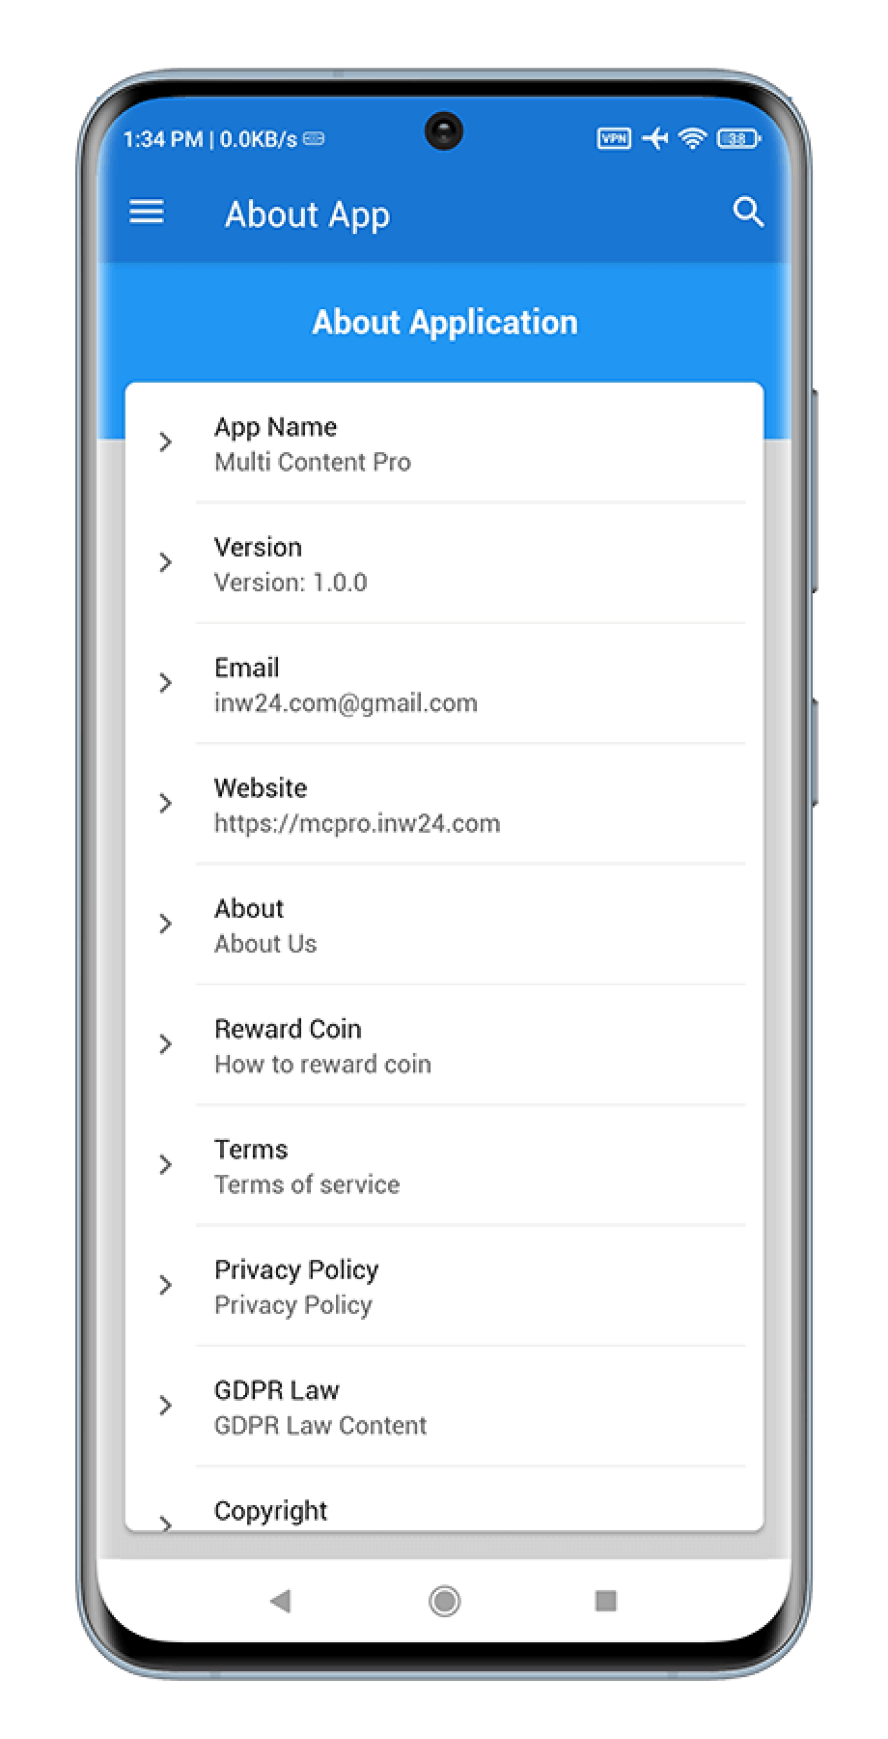The image size is (888, 1739).
Task: Open the hamburger navigation menu
Action: pos(147,211)
